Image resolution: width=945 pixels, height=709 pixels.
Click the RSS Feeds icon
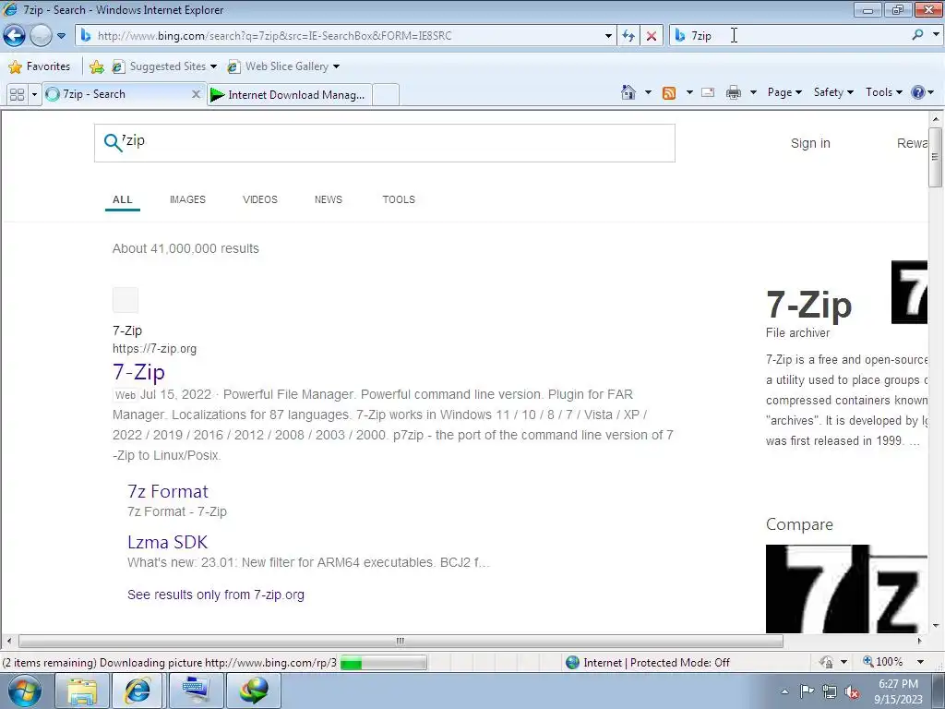(669, 92)
